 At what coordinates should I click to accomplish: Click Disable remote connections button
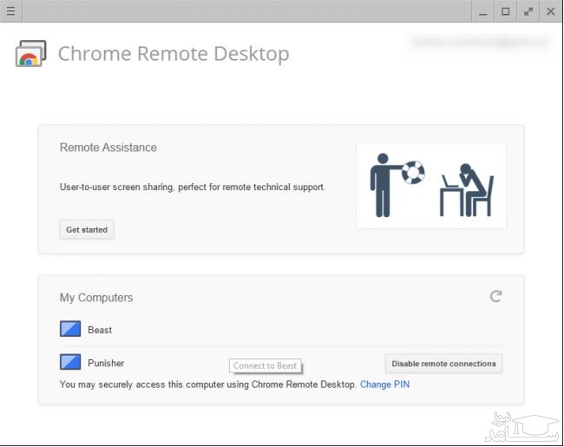pos(443,364)
